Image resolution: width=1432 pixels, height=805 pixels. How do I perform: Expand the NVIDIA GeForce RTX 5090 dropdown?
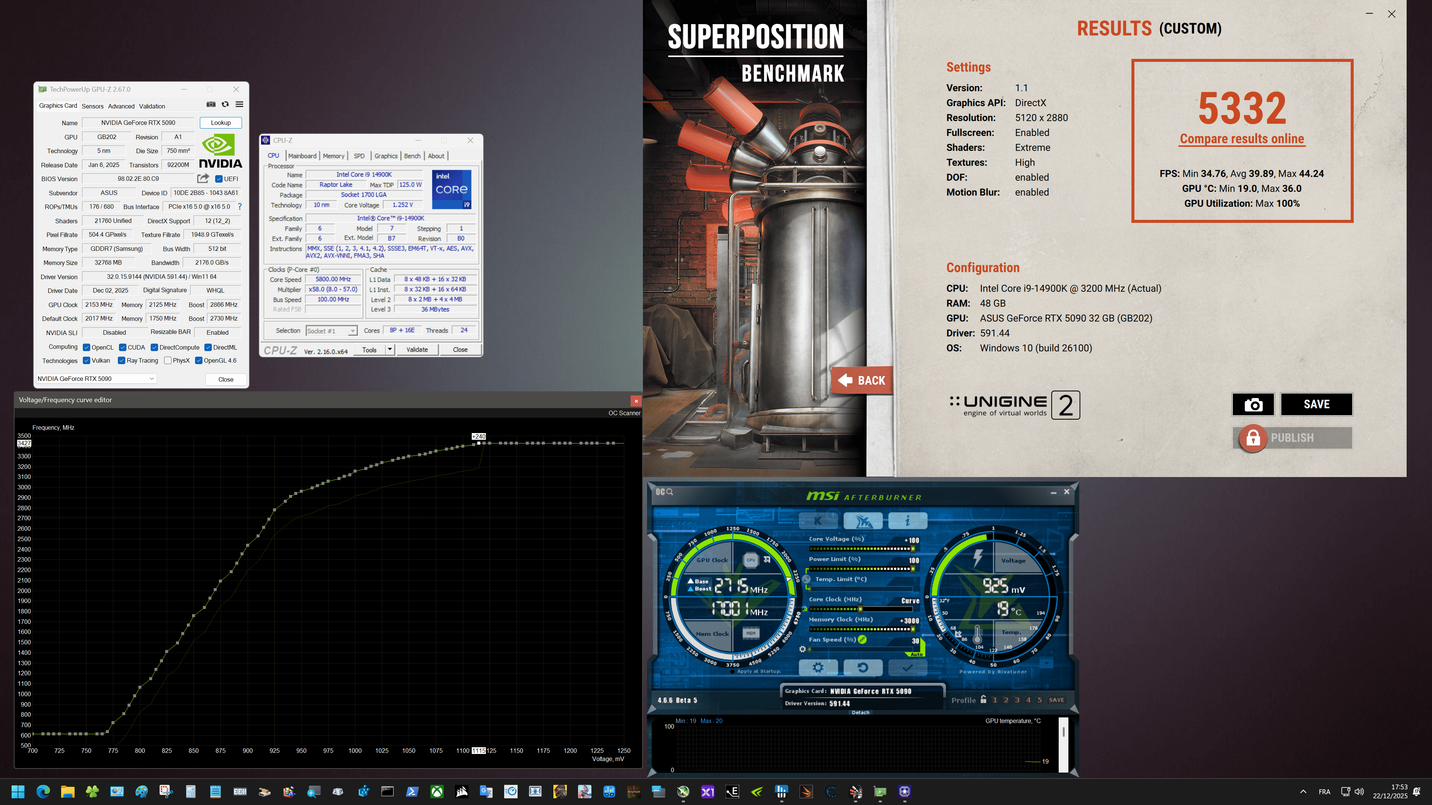click(151, 379)
